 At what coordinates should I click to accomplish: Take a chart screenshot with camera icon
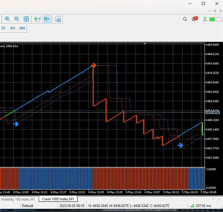point(58,19)
